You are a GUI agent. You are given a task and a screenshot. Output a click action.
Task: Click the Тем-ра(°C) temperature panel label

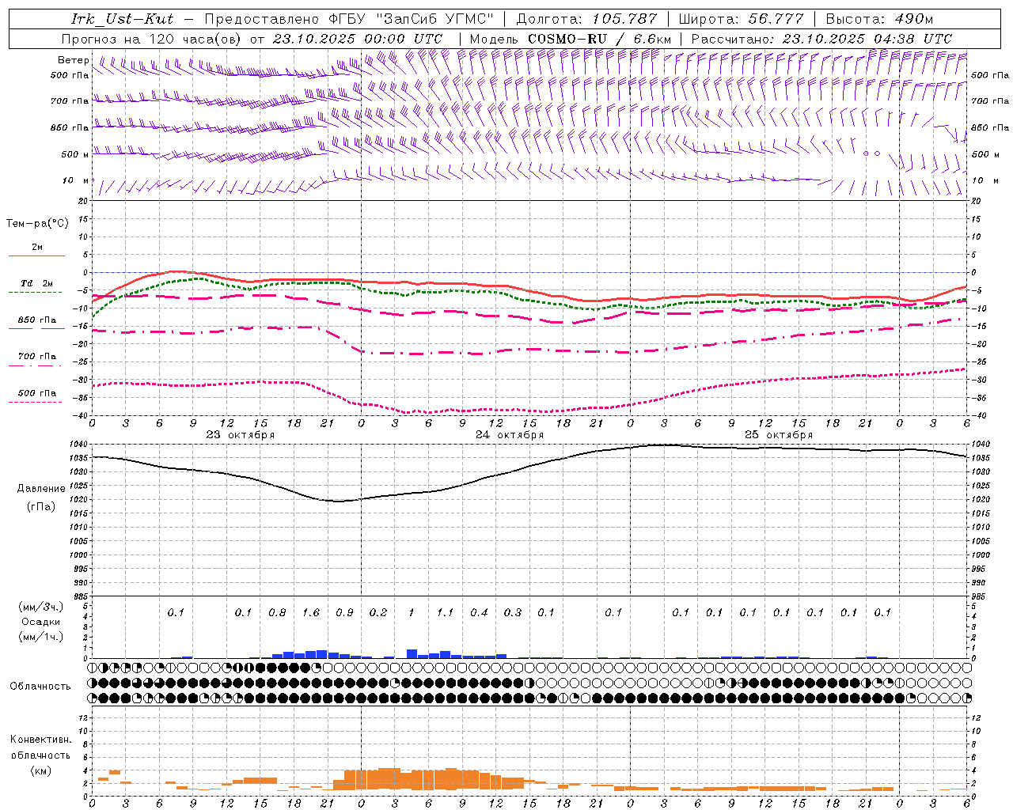click(x=37, y=224)
